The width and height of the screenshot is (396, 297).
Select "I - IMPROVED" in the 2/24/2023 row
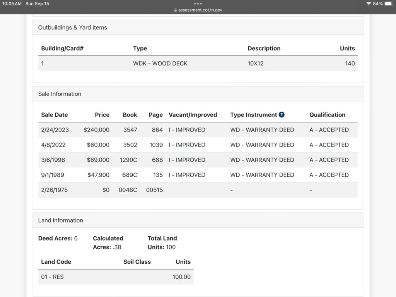tap(187, 130)
